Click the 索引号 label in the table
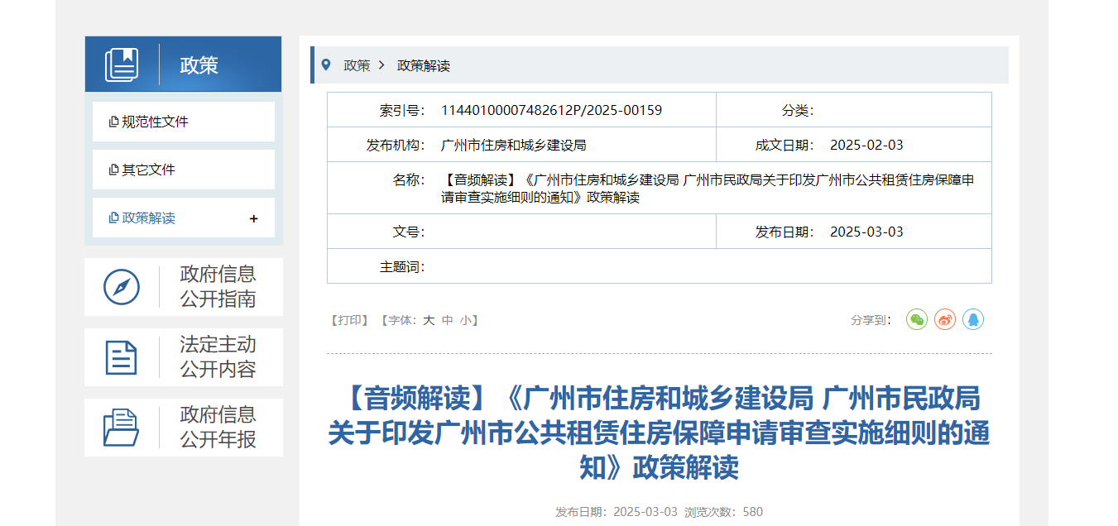This screenshot has width=1118, height=526. point(402,110)
